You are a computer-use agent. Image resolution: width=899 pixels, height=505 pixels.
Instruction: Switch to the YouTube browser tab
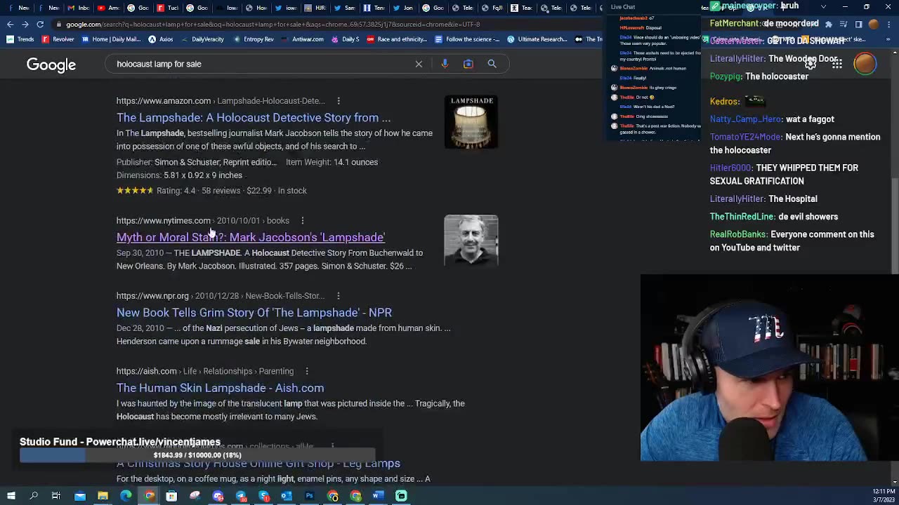click(x=108, y=8)
